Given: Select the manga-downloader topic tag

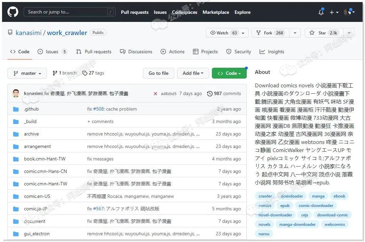Looking at the screenshot, I should pos(297,224).
